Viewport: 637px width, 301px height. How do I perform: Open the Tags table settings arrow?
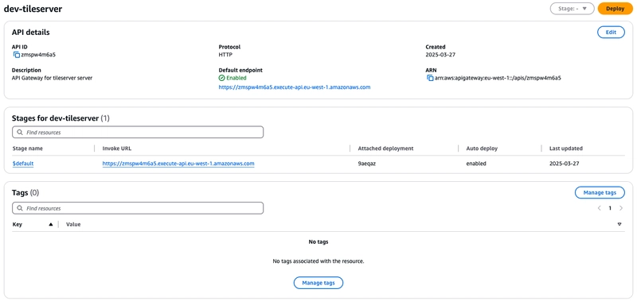(619, 225)
